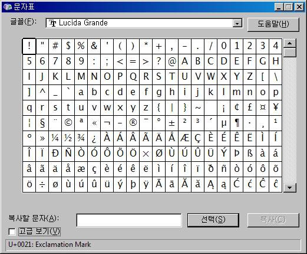This screenshot has width=307, height=254.
Task: Enable the 고급 보기 advanced view checkbox
Action: tap(12, 232)
